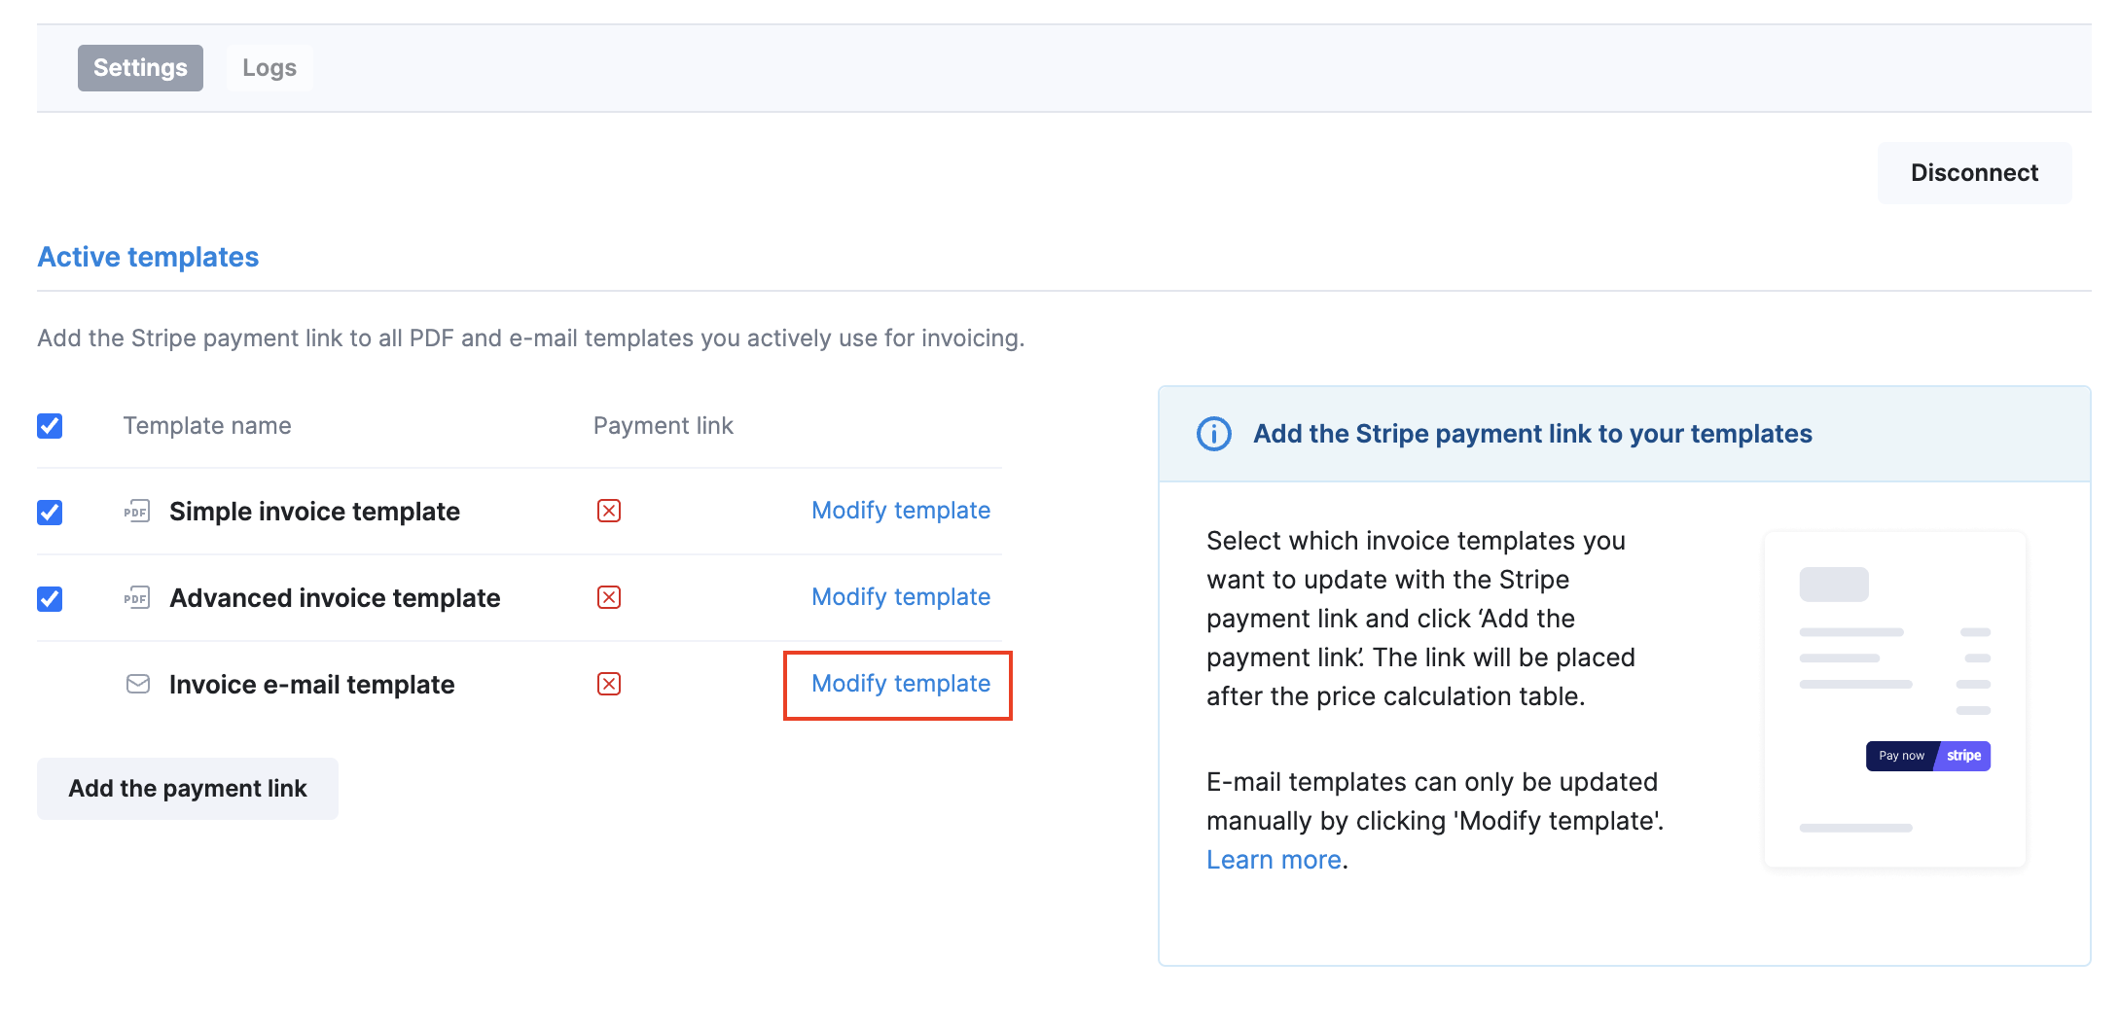2119x1031 pixels.
Task: Click Add the payment link button
Action: coord(188,789)
